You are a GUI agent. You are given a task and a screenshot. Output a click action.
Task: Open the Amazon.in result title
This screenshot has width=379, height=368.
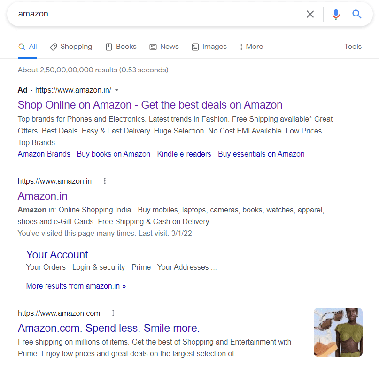tap(43, 196)
